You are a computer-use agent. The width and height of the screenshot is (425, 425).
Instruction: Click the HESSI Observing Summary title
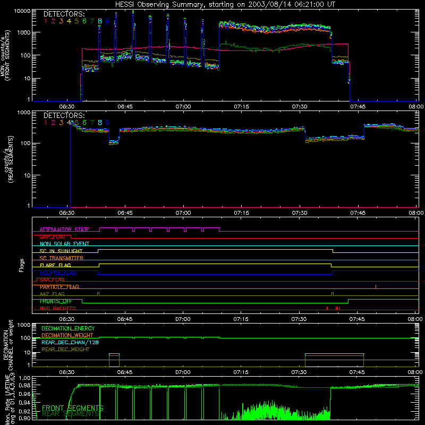225,4
